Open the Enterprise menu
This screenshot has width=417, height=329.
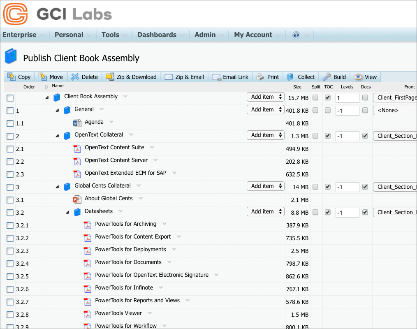(23, 35)
